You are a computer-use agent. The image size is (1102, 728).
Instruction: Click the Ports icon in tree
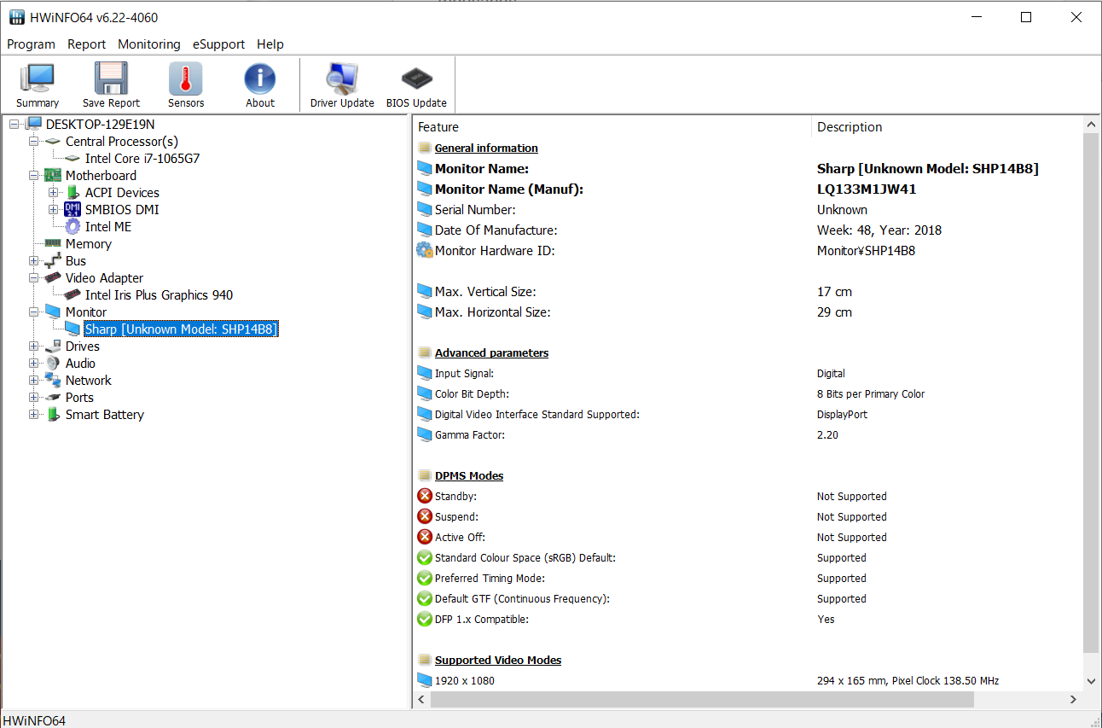coord(53,398)
